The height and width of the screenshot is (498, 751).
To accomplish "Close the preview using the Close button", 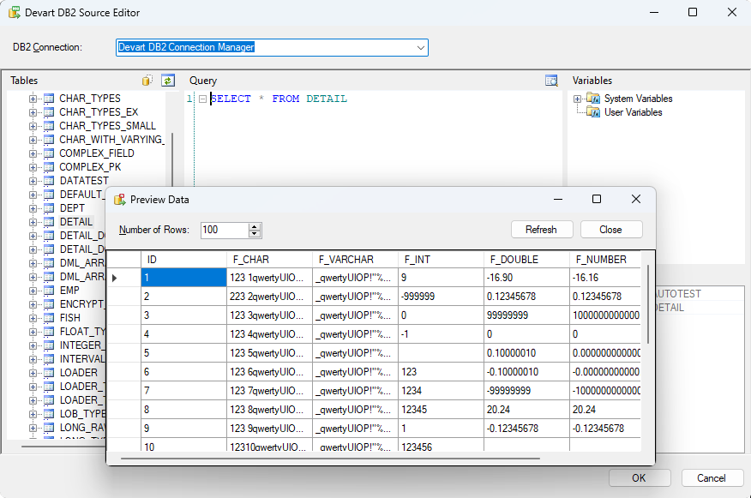I will (x=610, y=230).
